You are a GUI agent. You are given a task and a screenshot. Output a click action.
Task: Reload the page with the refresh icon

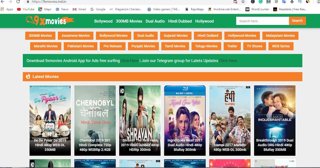pyautogui.click(x=18, y=2)
